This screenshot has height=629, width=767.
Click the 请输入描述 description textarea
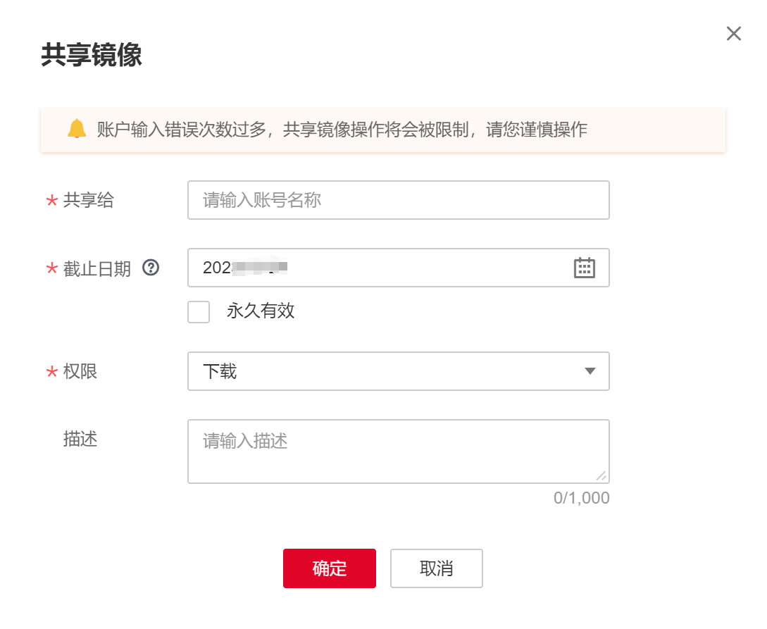click(398, 451)
